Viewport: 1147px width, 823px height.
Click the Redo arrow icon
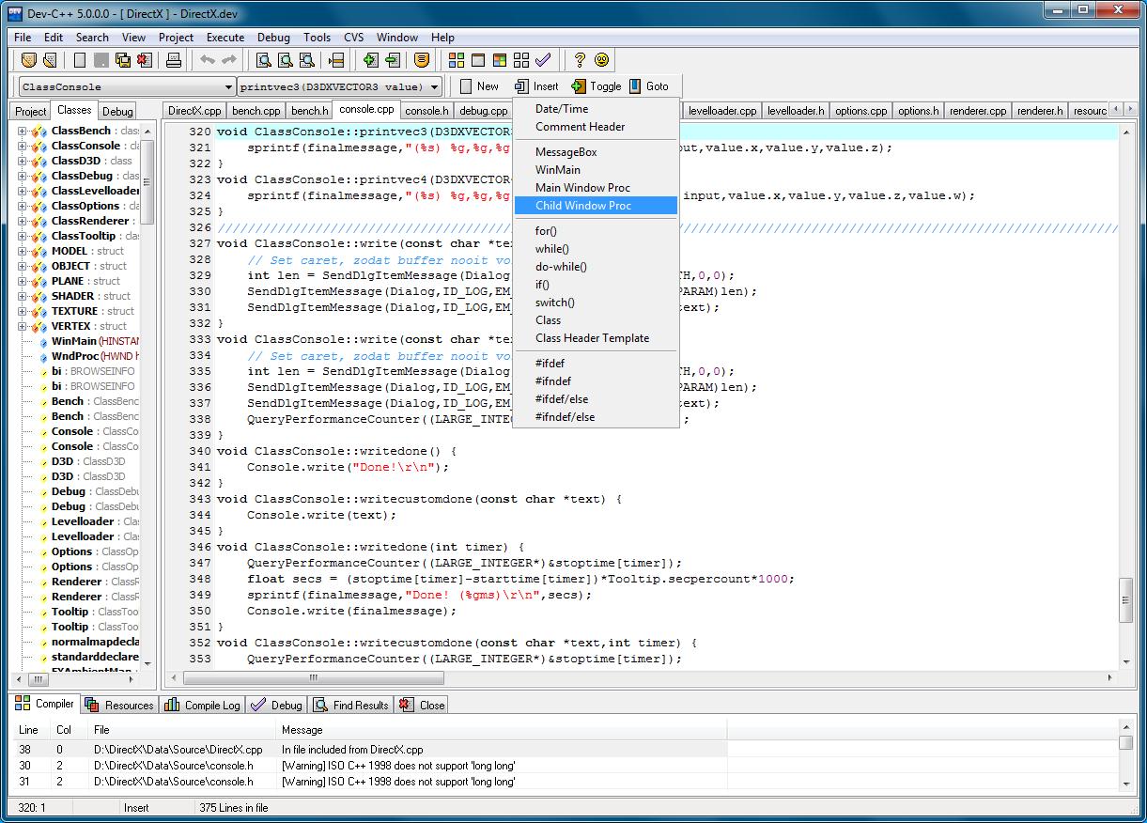(x=228, y=59)
